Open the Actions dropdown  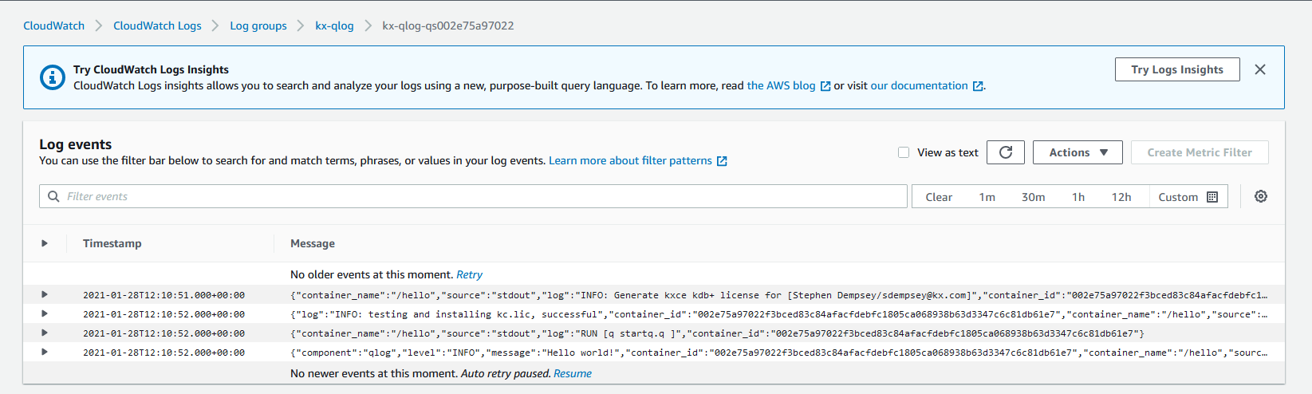click(x=1078, y=152)
